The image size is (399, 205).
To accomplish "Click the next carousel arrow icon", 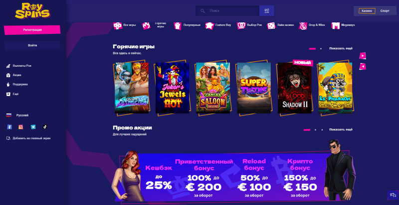I will click(363, 56).
